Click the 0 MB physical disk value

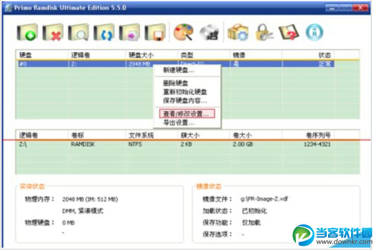(x=69, y=223)
